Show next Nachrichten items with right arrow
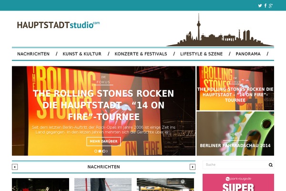This screenshot has height=191, width=286. (193, 167)
